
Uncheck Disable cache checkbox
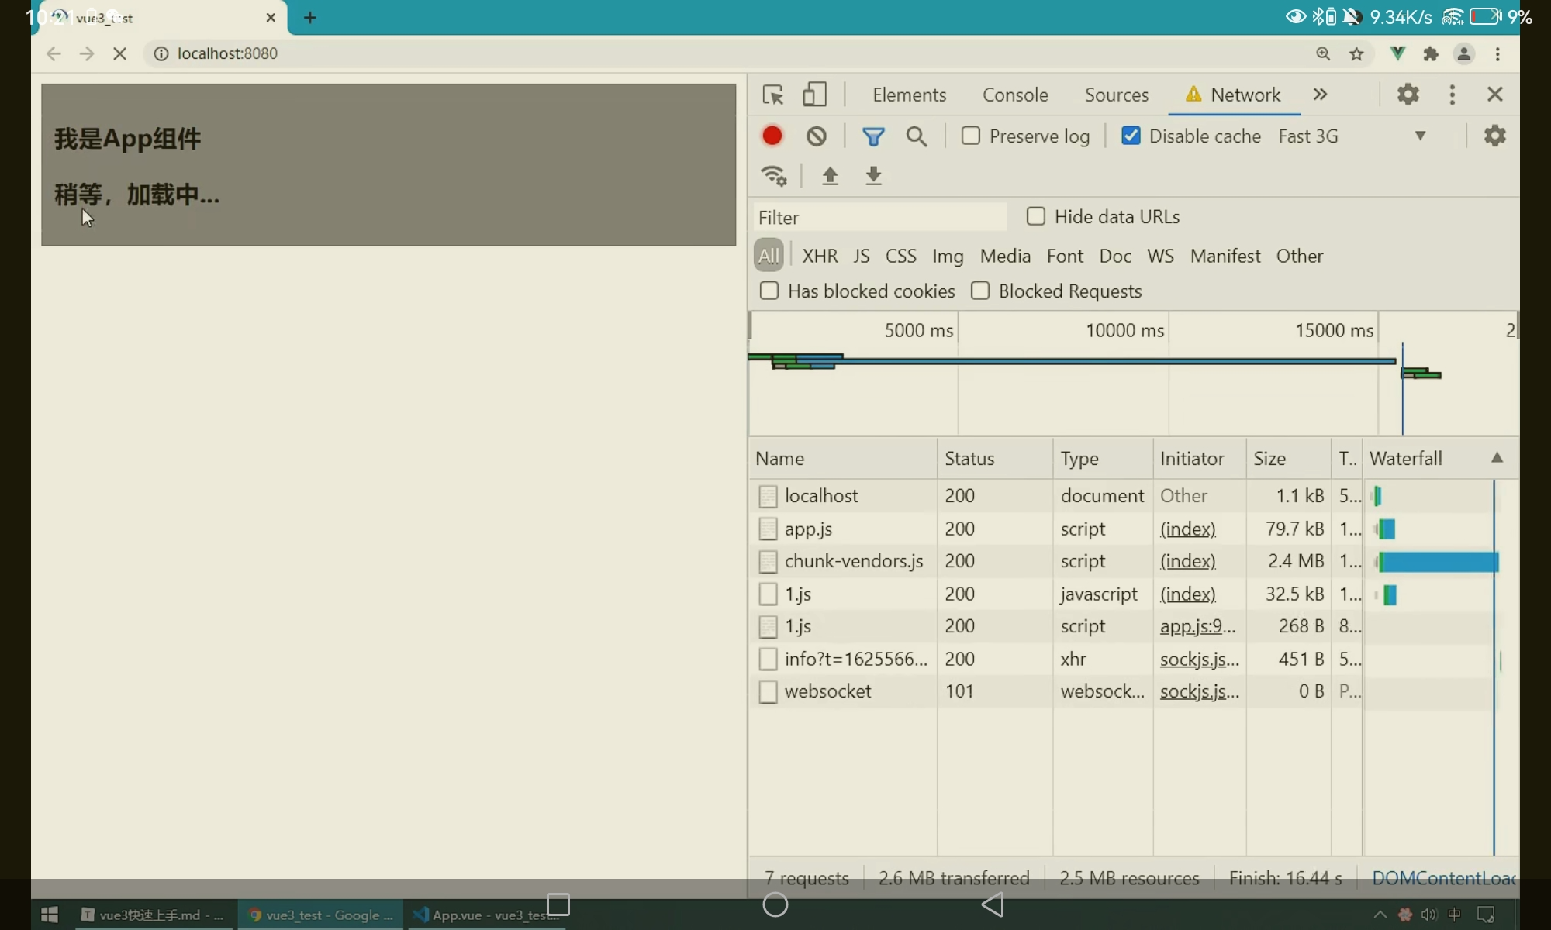click(1131, 136)
